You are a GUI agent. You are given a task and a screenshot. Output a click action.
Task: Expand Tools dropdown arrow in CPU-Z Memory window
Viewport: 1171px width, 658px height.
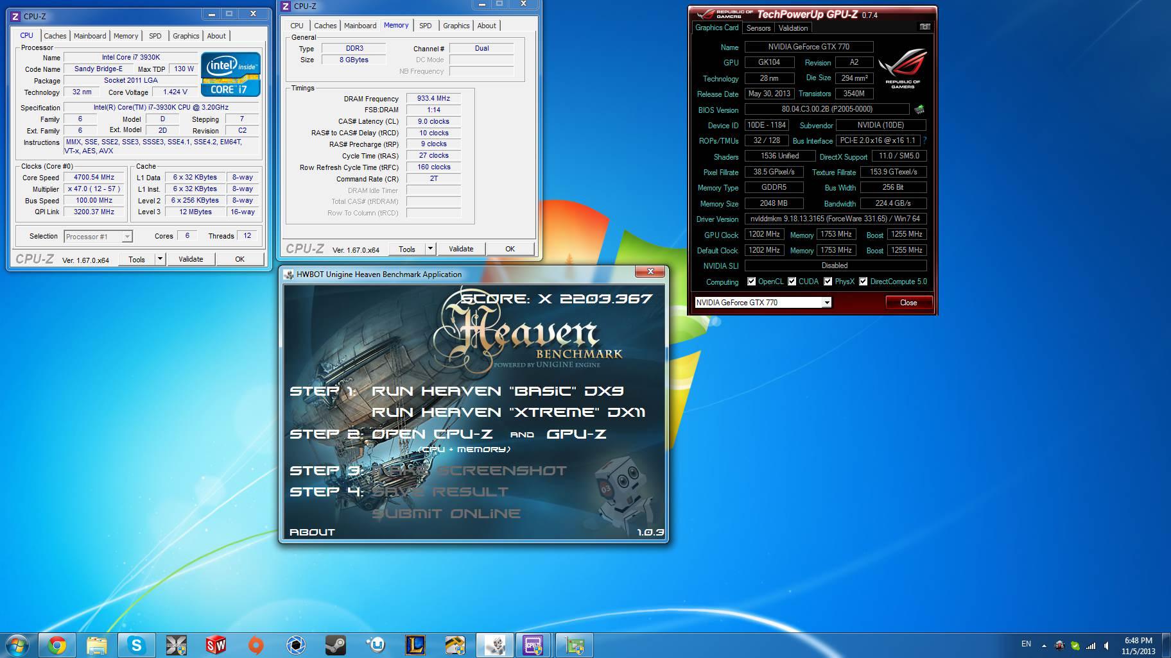(x=431, y=249)
